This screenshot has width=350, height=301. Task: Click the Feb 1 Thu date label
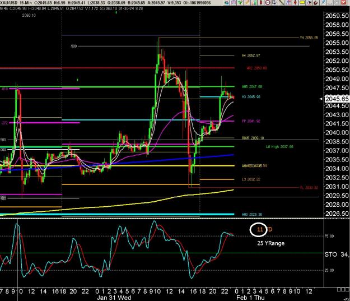point(250,298)
